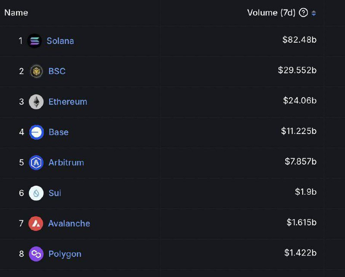Click the BSC chain logo
The image size is (345, 277).
35,71
